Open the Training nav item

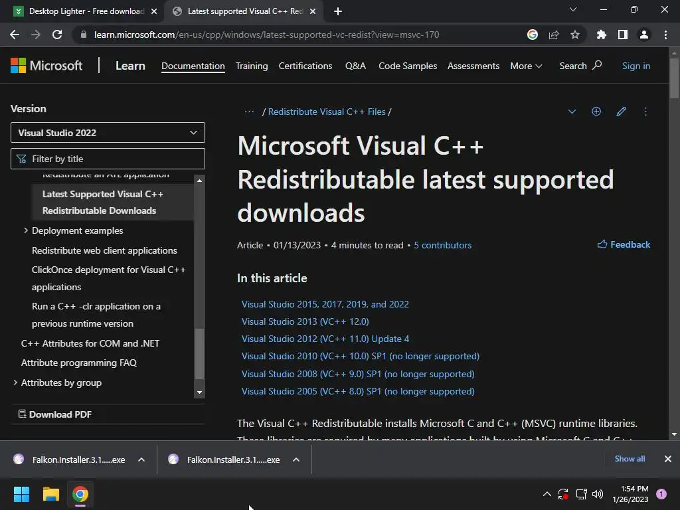click(252, 66)
